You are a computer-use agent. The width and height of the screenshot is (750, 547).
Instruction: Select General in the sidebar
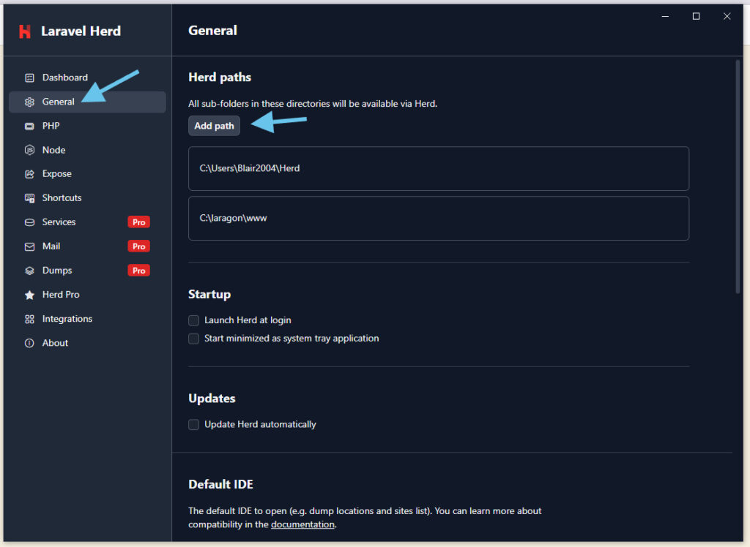pos(88,102)
